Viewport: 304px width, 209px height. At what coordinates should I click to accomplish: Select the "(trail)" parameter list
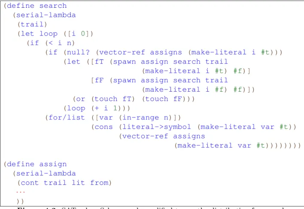click(x=32, y=25)
